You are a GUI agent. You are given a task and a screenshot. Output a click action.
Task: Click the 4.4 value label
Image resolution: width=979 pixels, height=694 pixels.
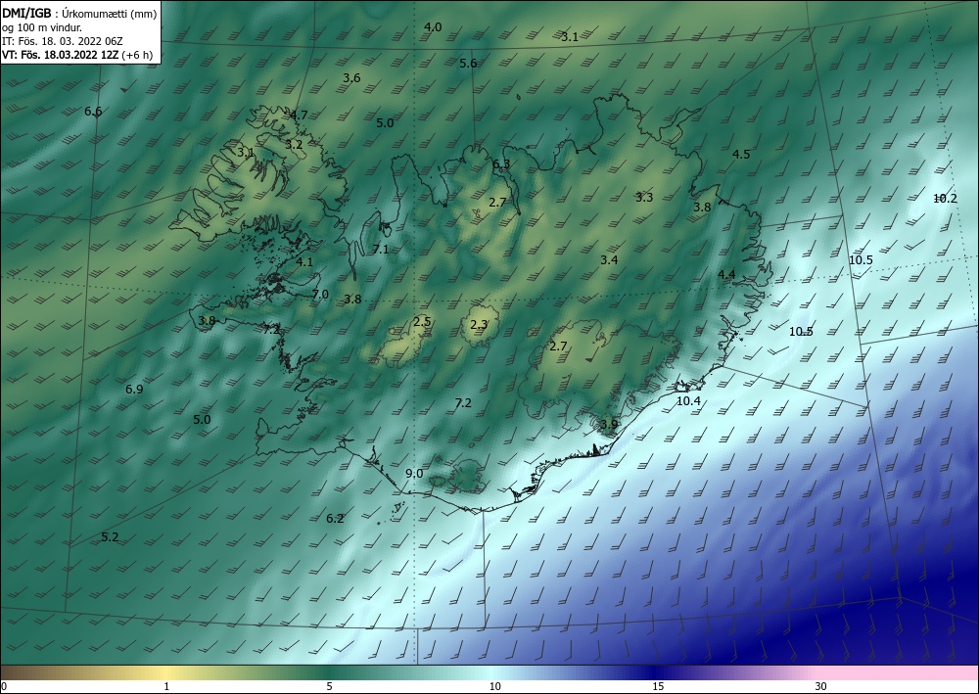[726, 275]
